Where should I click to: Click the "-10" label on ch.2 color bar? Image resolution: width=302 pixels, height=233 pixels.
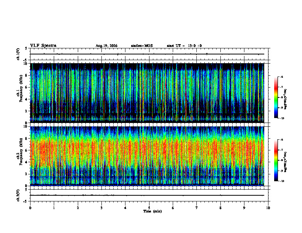(282, 181)
